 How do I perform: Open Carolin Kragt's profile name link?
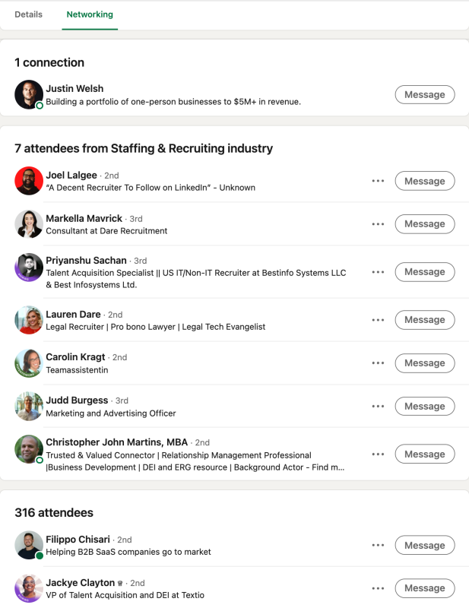[x=75, y=356]
